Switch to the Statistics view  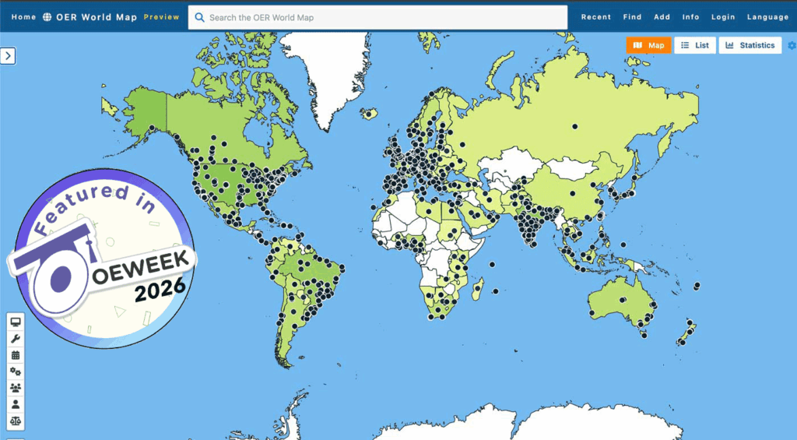pos(750,45)
